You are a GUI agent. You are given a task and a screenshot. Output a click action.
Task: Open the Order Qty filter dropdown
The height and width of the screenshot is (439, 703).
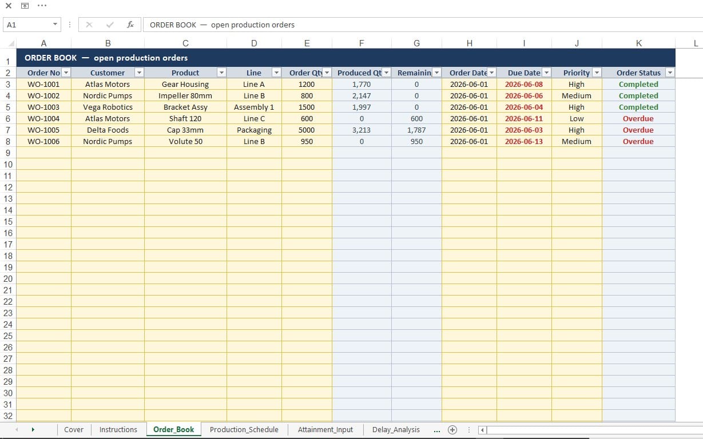click(x=327, y=73)
